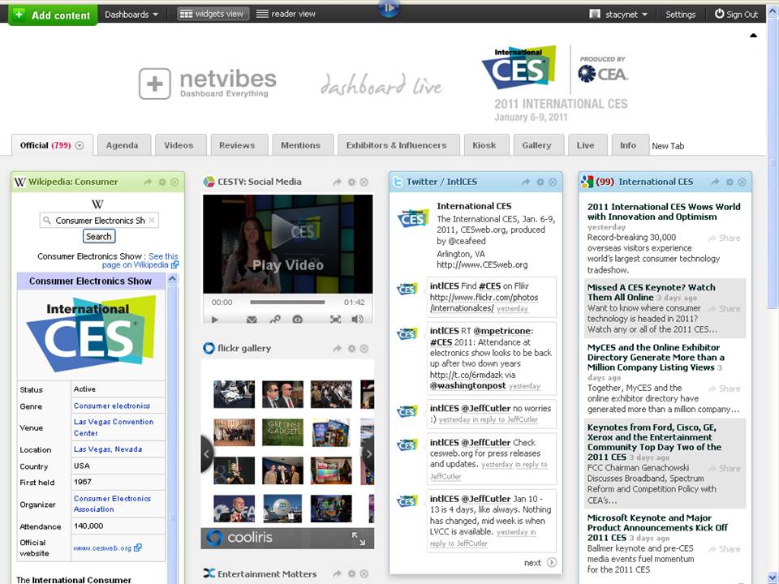Click the CESTV video progress bar
Viewport: 779px width, 584px height.
point(288,303)
